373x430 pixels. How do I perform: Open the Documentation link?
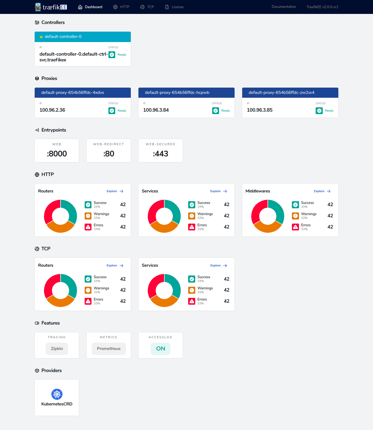[x=284, y=7]
